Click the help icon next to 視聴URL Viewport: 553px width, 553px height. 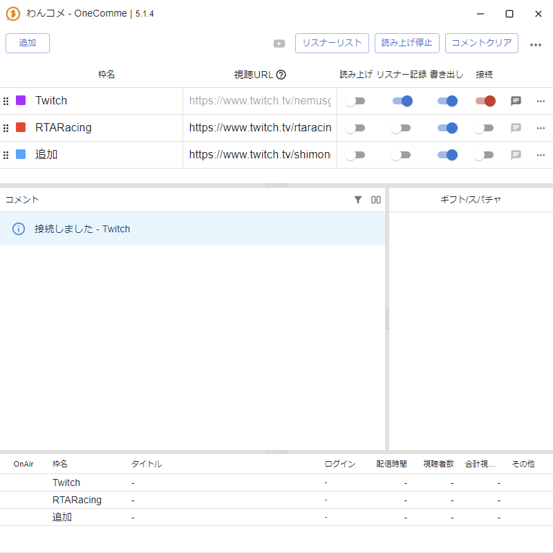[x=281, y=75]
